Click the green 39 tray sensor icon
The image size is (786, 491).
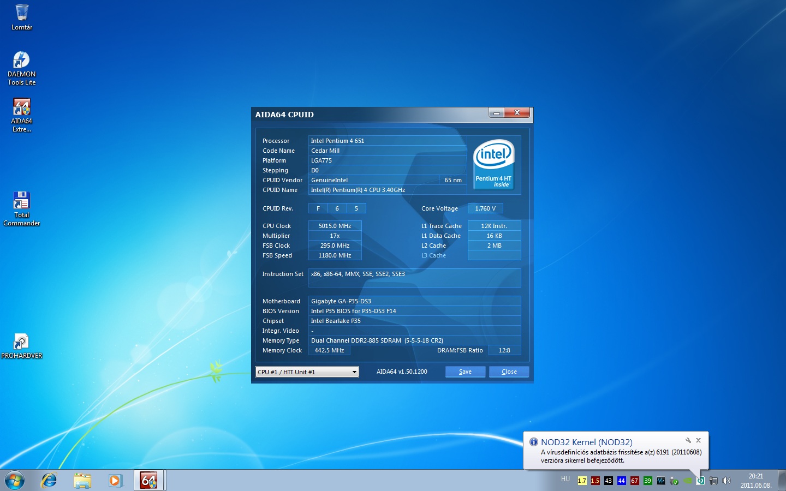pos(647,481)
